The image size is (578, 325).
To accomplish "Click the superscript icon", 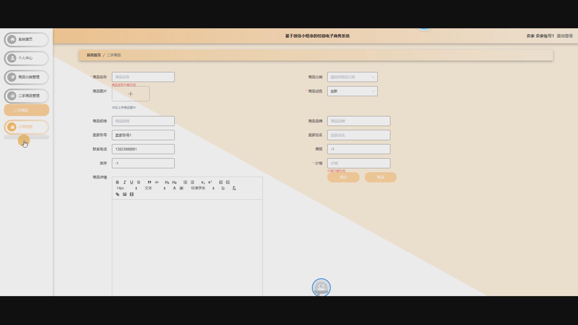I will 210,182.
